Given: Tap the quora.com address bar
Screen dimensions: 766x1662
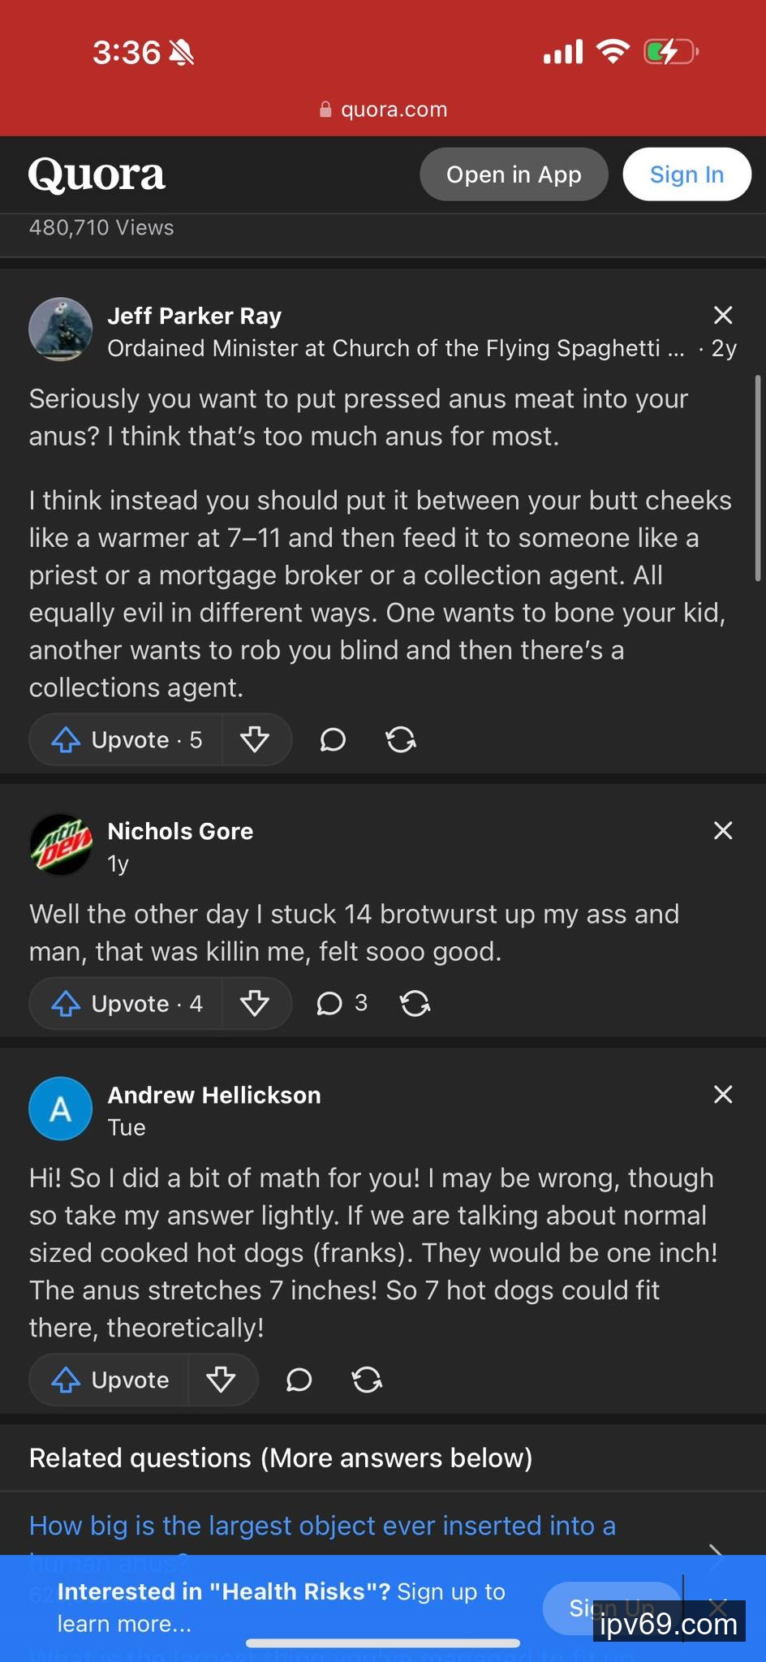Looking at the screenshot, I should click(x=384, y=110).
